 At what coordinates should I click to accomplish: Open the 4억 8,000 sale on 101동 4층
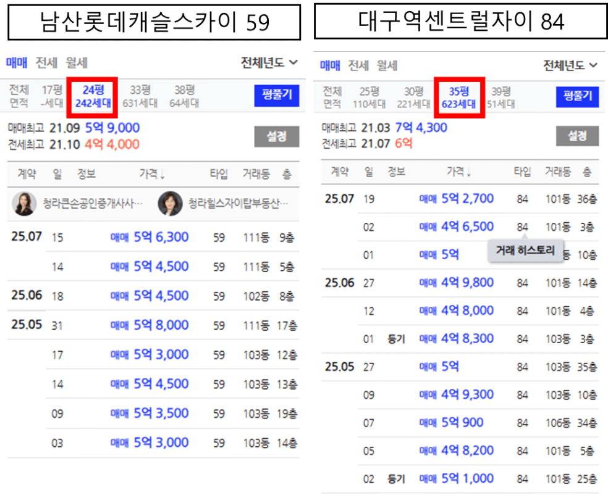[478, 310]
